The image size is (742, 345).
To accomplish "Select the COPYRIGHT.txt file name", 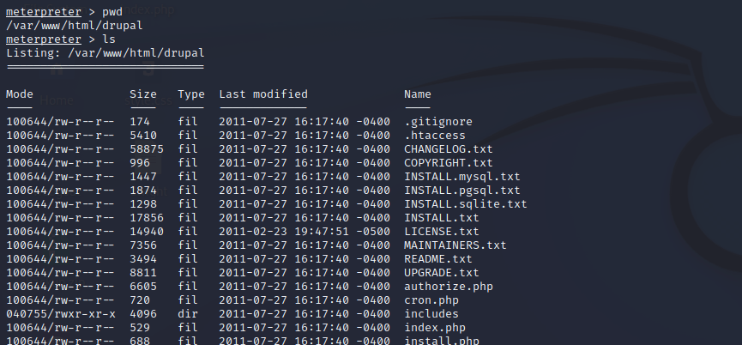I will click(449, 163).
